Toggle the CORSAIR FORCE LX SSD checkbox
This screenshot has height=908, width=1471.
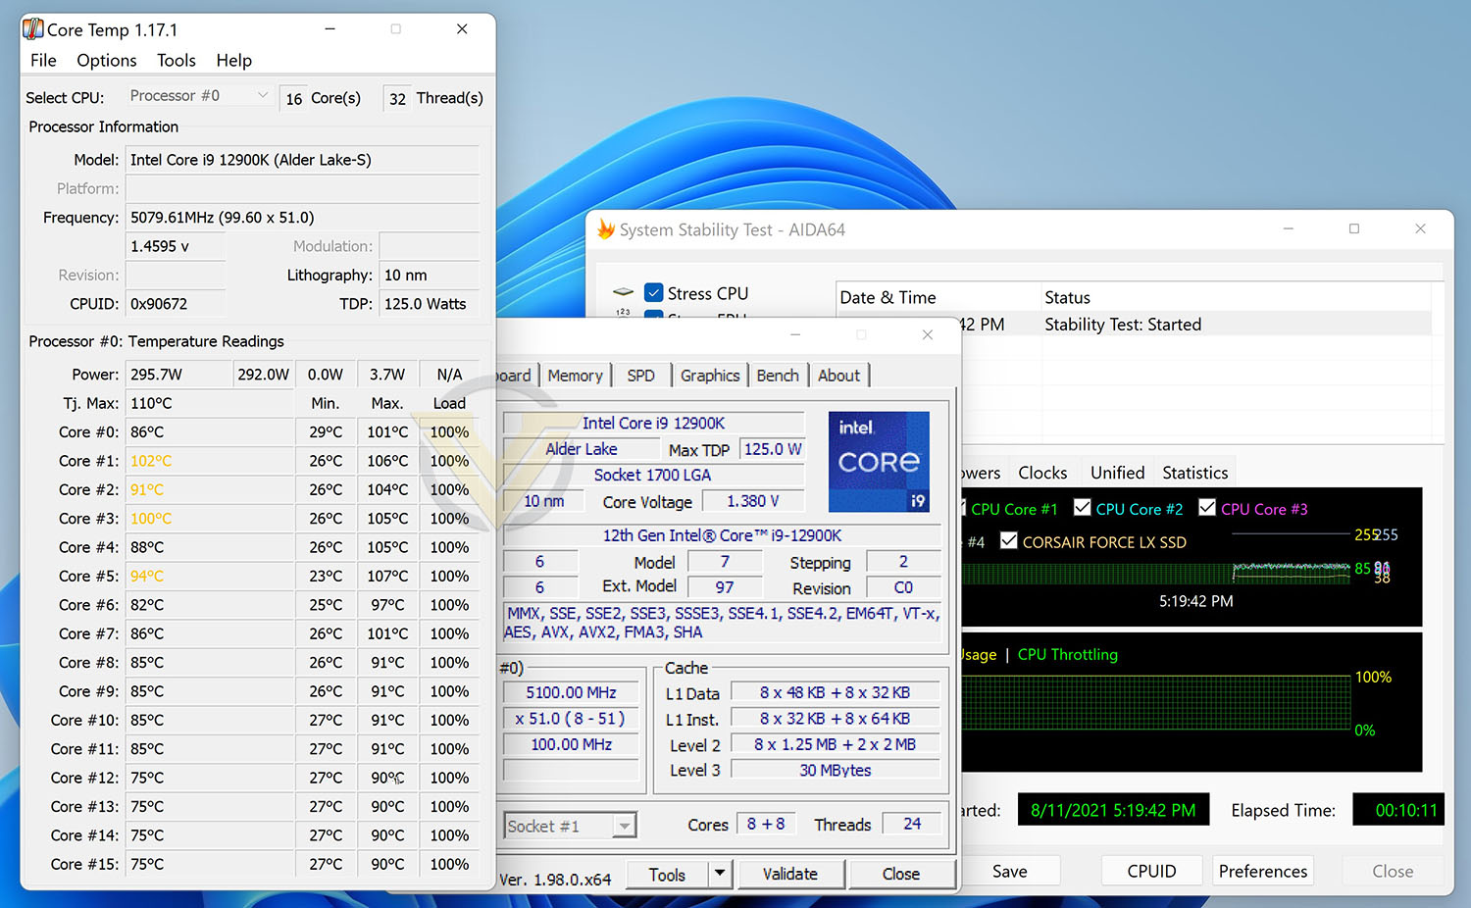pos(1008,540)
